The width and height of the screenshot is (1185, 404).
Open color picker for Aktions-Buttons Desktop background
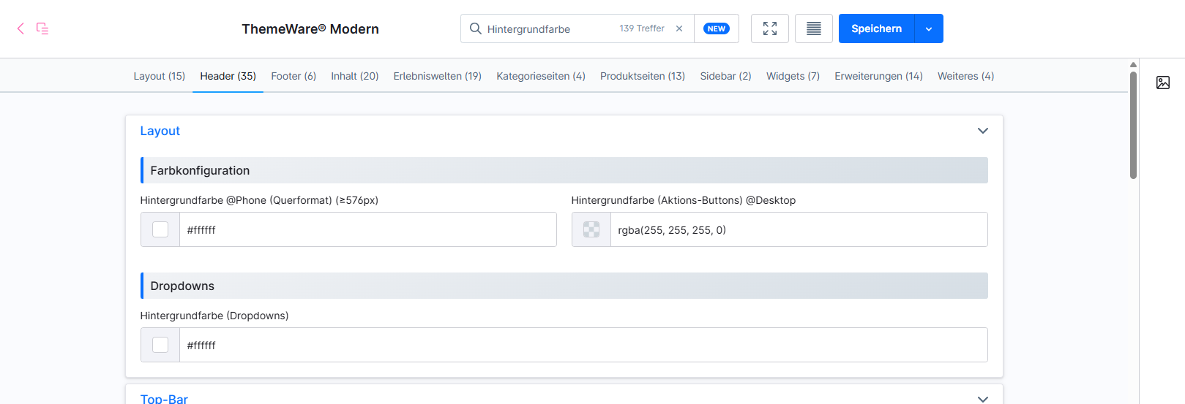591,229
